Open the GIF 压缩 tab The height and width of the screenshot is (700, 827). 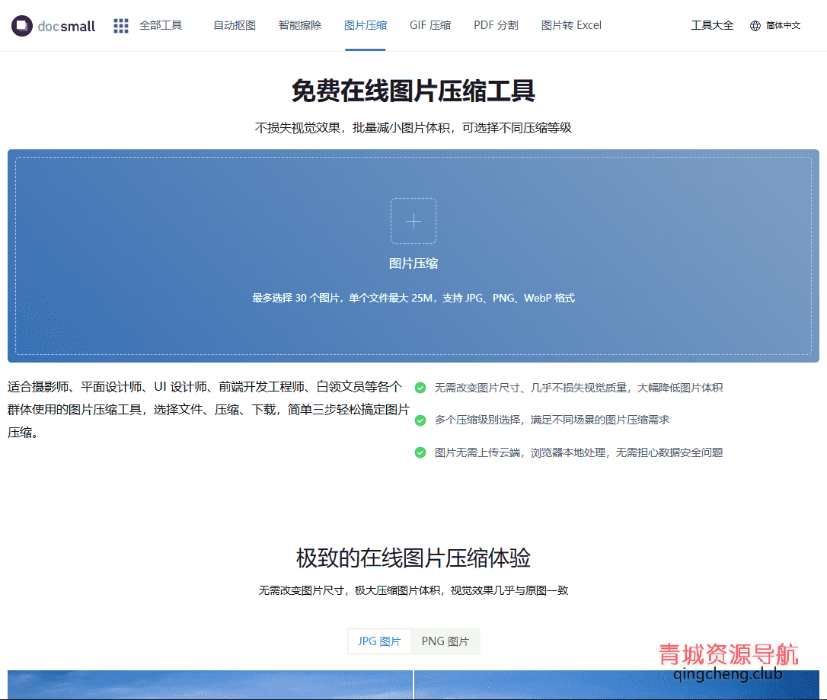tap(430, 25)
